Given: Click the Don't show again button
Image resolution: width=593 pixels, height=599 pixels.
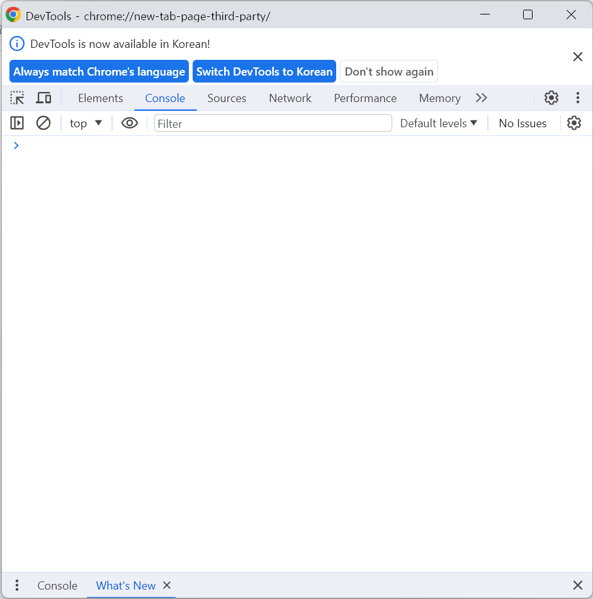Looking at the screenshot, I should [389, 71].
